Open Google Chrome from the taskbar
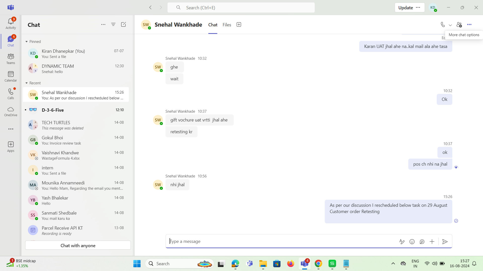483x271 pixels. (x=318, y=264)
